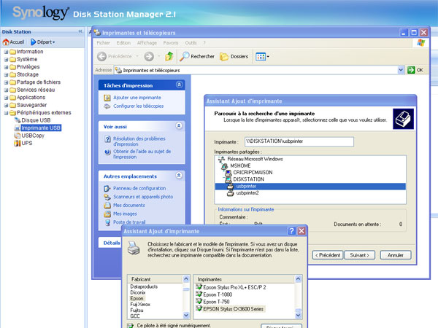Image resolution: width=438 pixels, height=328 pixels.
Task: Click the Précédente back arrow
Action: [x=102, y=56]
